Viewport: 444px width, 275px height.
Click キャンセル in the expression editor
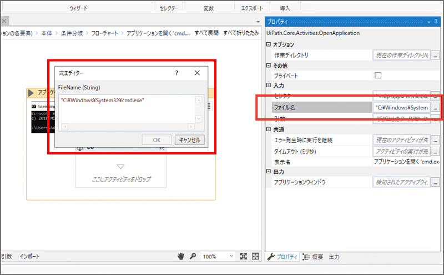189,140
